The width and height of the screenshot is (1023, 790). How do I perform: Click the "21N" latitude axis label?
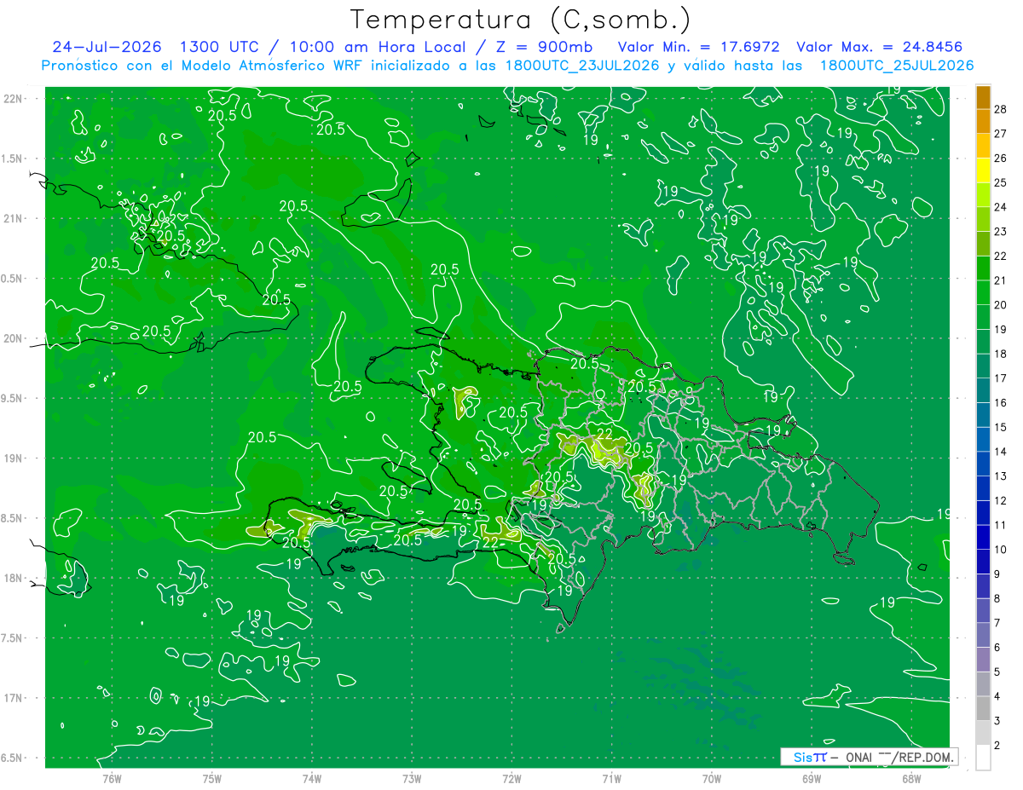(14, 218)
